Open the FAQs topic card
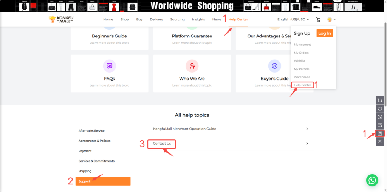 point(109,74)
